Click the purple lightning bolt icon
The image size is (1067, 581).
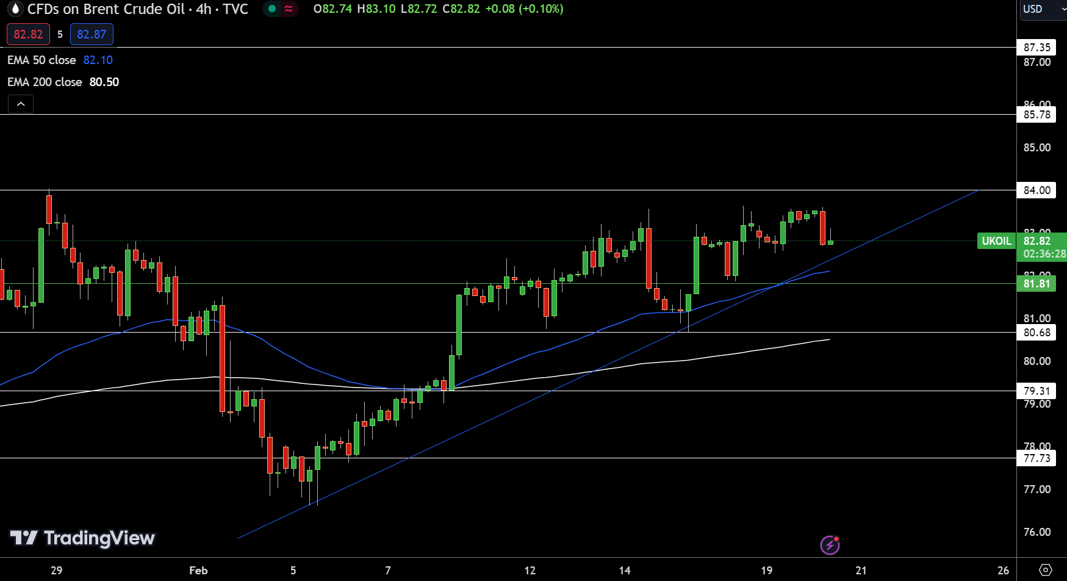click(830, 544)
